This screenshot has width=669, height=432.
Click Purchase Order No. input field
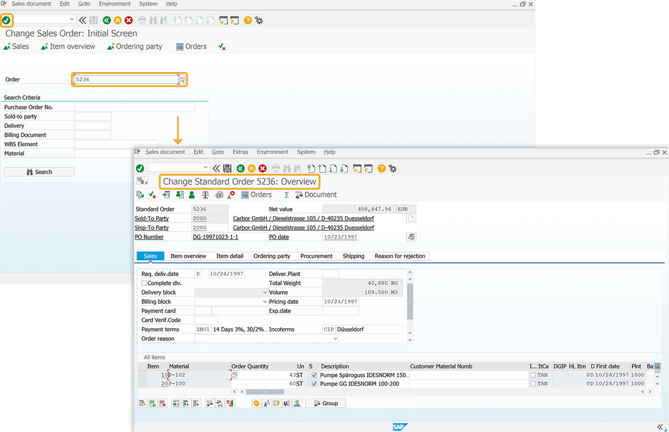click(x=135, y=107)
